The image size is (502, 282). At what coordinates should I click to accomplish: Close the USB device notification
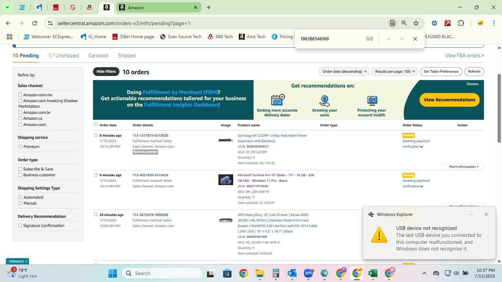point(486,214)
